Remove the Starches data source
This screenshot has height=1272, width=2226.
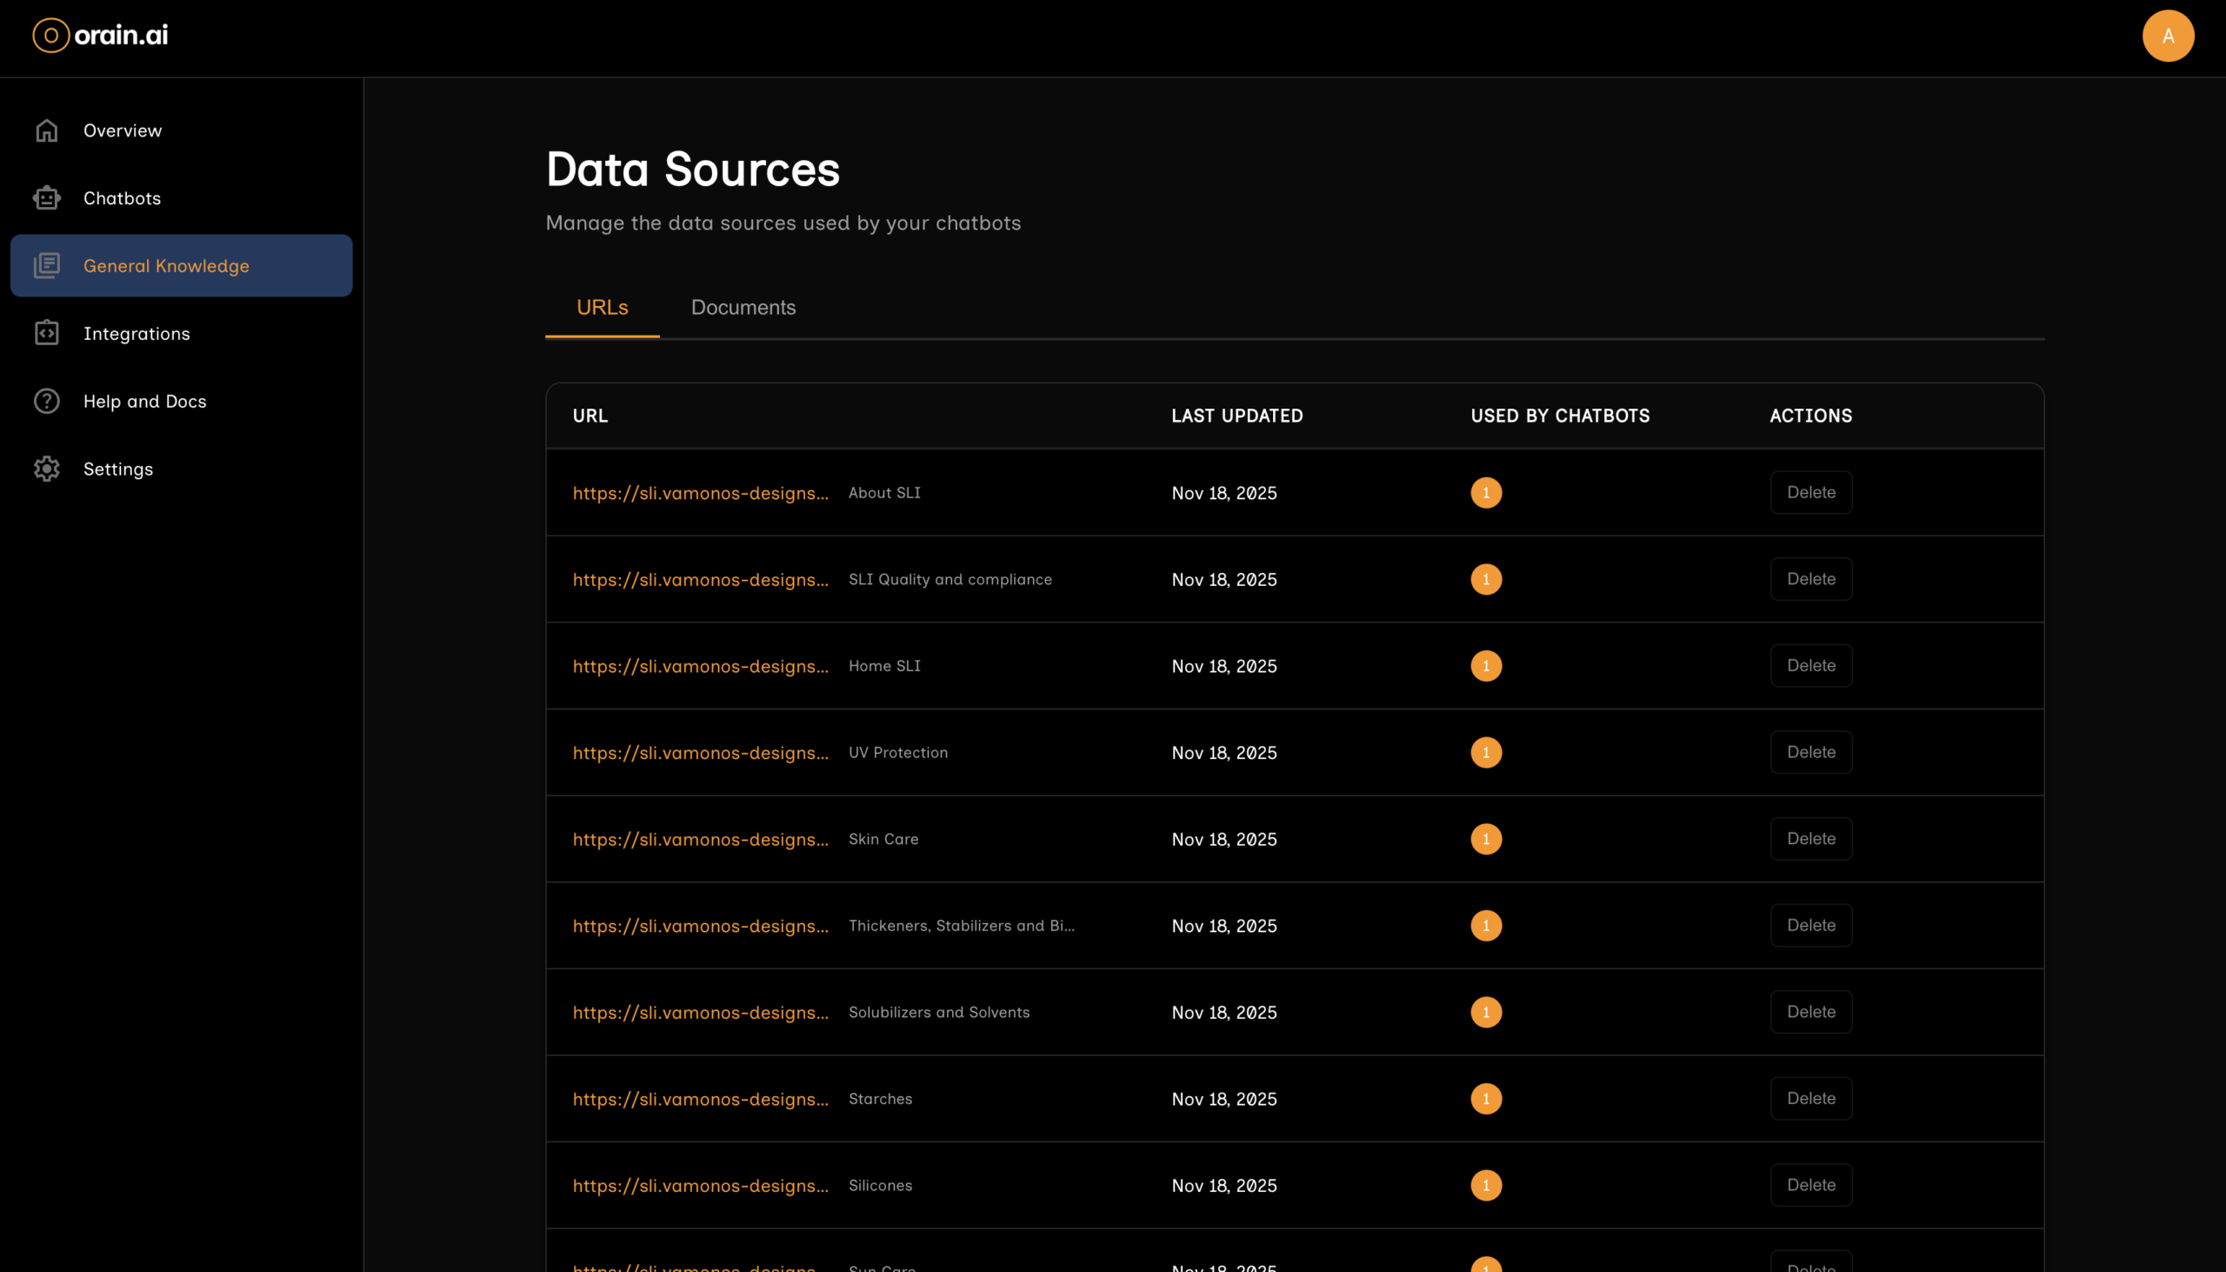[1810, 1098]
